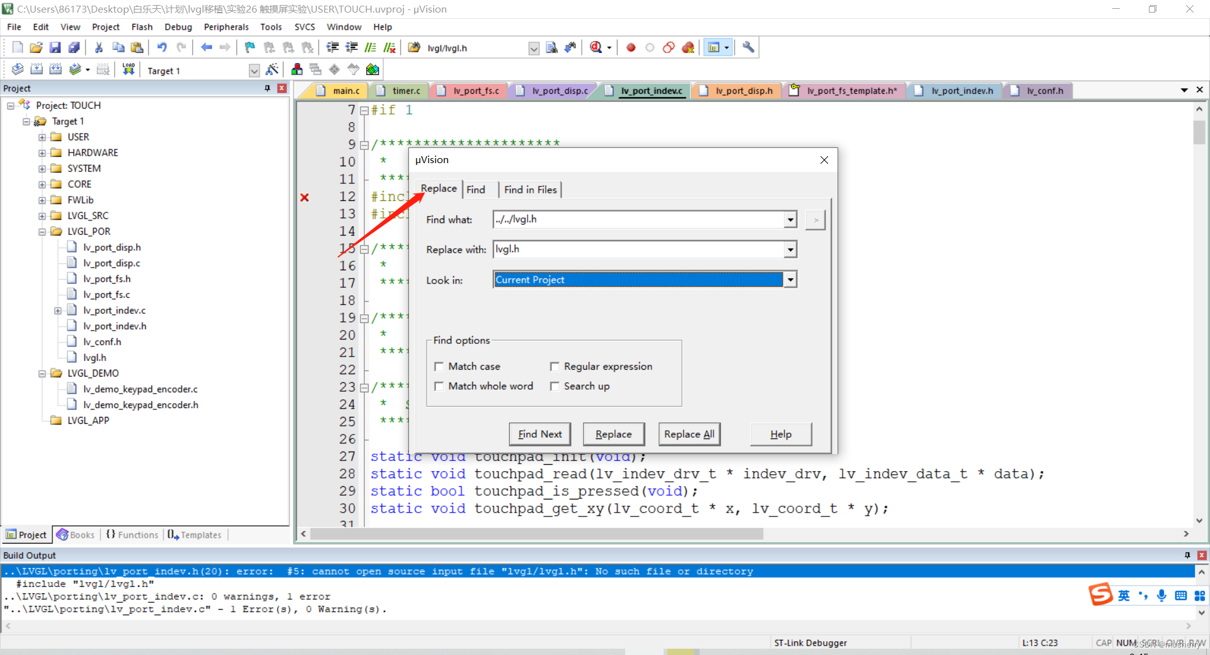The height and width of the screenshot is (655, 1210).
Task: Click the Find Next button
Action: (x=539, y=434)
